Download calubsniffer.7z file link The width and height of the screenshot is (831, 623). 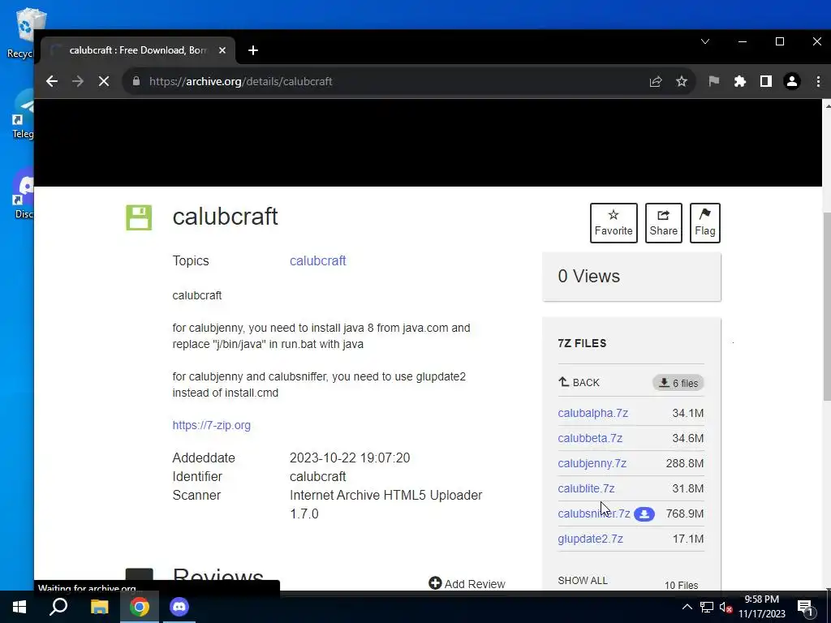(x=593, y=513)
